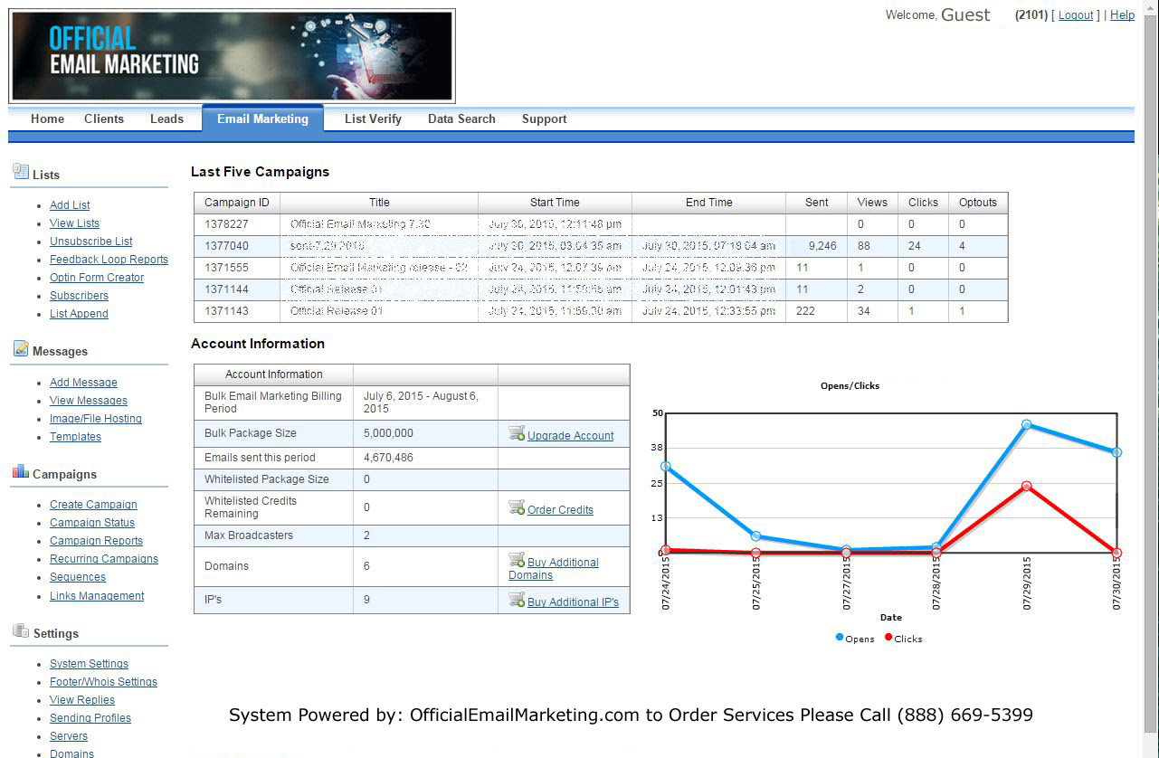Open Optin Form Creator

pyautogui.click(x=97, y=278)
